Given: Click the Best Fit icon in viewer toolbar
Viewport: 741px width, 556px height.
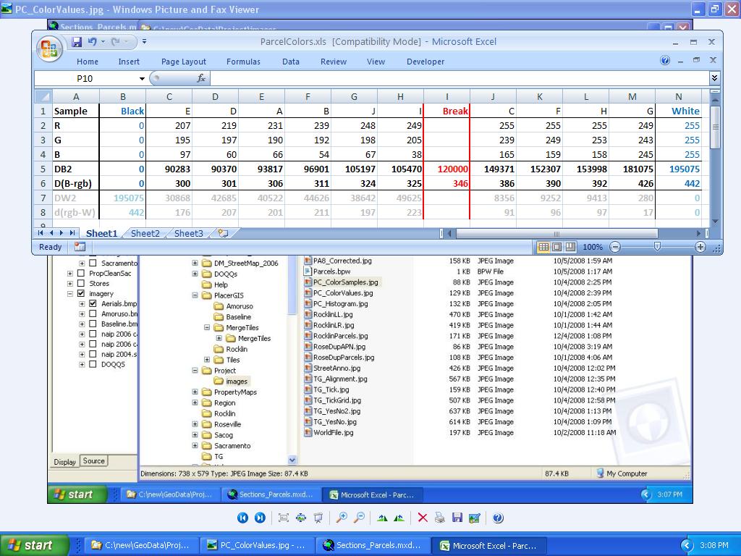Looking at the screenshot, I should click(284, 518).
